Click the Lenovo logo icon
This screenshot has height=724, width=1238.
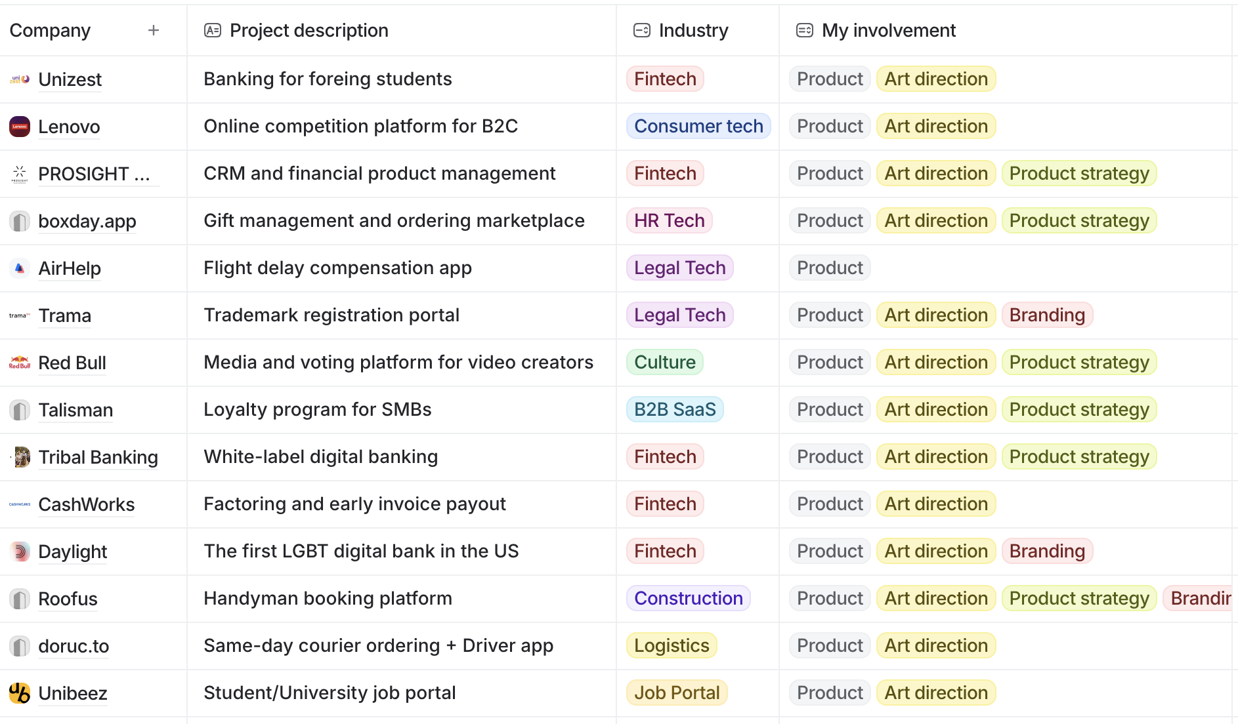point(20,127)
